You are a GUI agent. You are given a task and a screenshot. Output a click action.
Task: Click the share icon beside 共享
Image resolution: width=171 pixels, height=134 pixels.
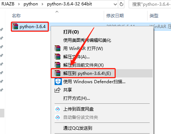point(57,90)
